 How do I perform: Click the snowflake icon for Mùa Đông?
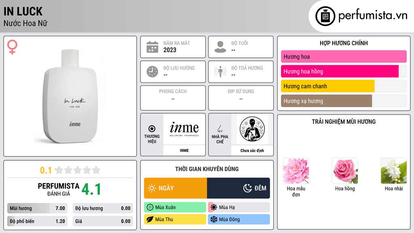click(x=214, y=219)
